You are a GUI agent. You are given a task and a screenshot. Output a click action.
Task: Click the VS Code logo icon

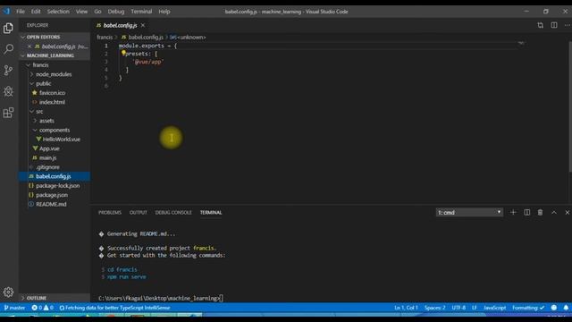(6, 12)
